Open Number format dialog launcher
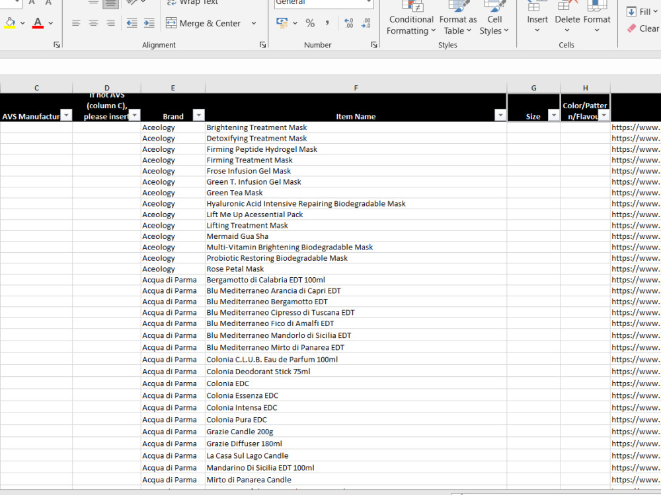This screenshot has width=661, height=495. coord(374,45)
